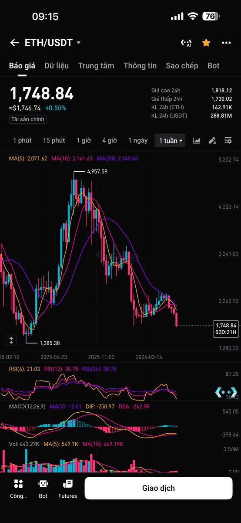Tap the Wi-Fi icon in status bar
The height and width of the screenshot is (523, 241).
pyautogui.click(x=193, y=17)
